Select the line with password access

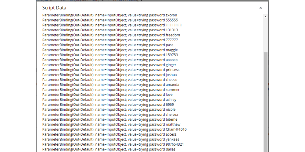[x=109, y=134]
